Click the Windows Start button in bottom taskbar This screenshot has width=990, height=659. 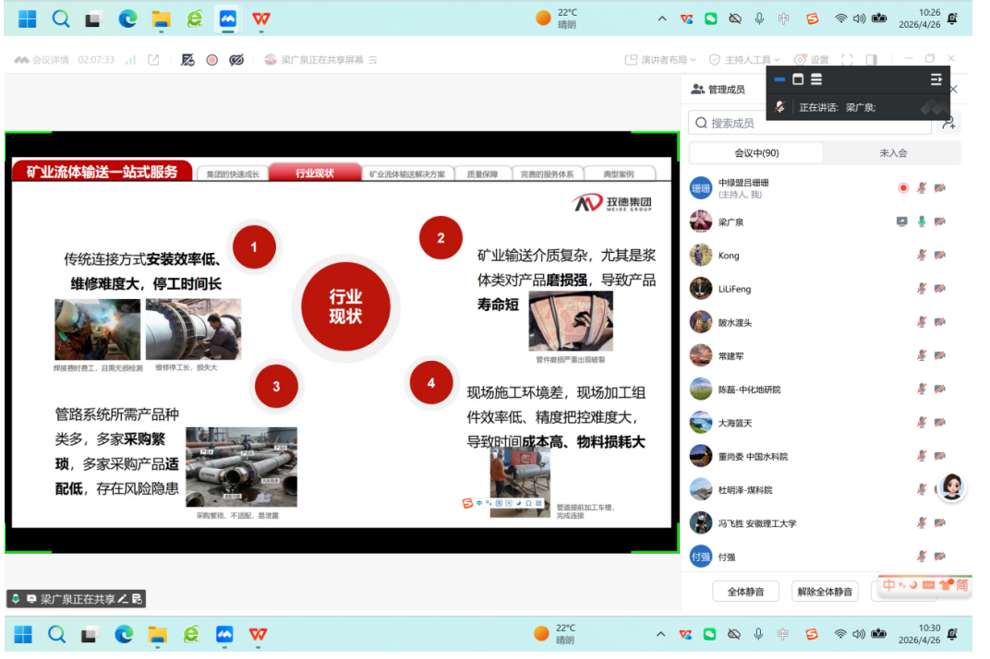(x=23, y=634)
